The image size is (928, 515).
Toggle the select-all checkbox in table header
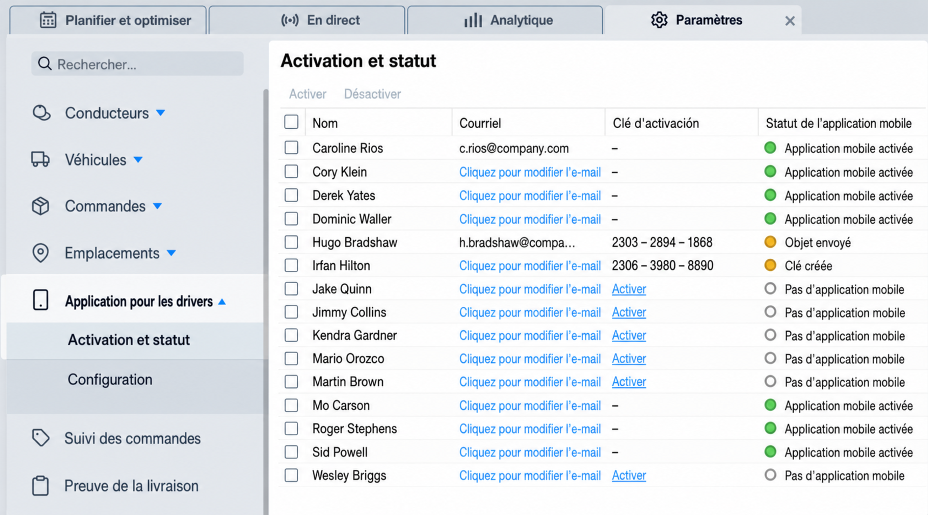291,122
